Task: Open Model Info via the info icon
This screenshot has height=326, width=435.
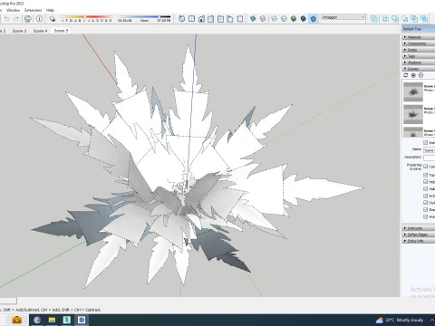Action: click(x=39, y=19)
